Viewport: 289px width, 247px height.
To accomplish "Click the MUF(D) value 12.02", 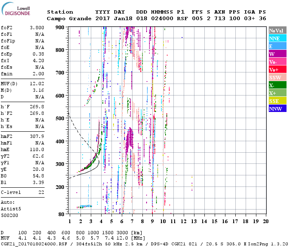I will point(37,84).
